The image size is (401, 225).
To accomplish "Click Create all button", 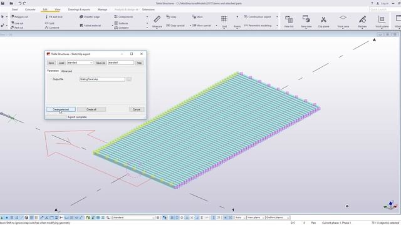I will (91, 109).
